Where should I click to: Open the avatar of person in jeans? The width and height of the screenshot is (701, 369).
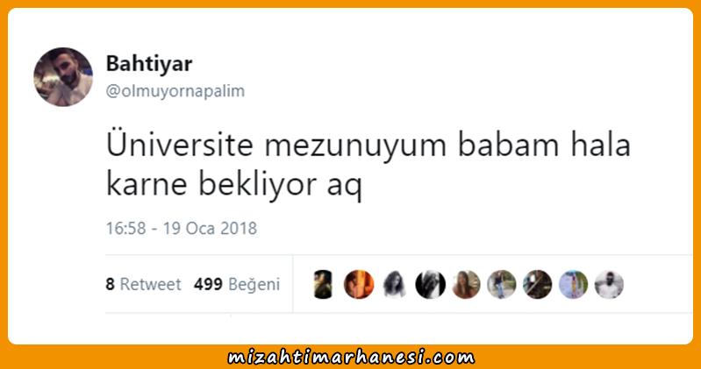point(502,284)
